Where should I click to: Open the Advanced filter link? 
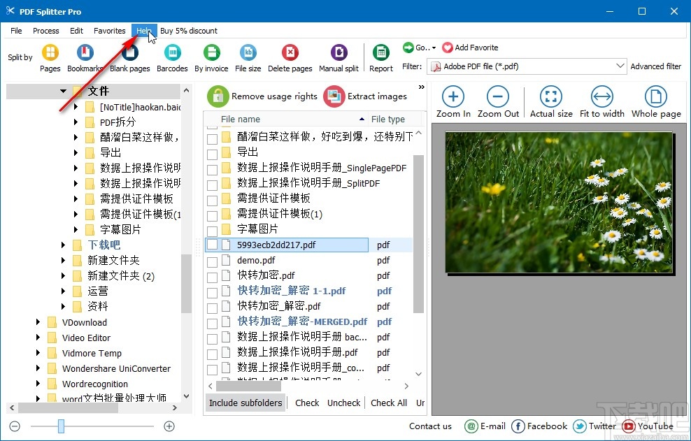coord(656,66)
